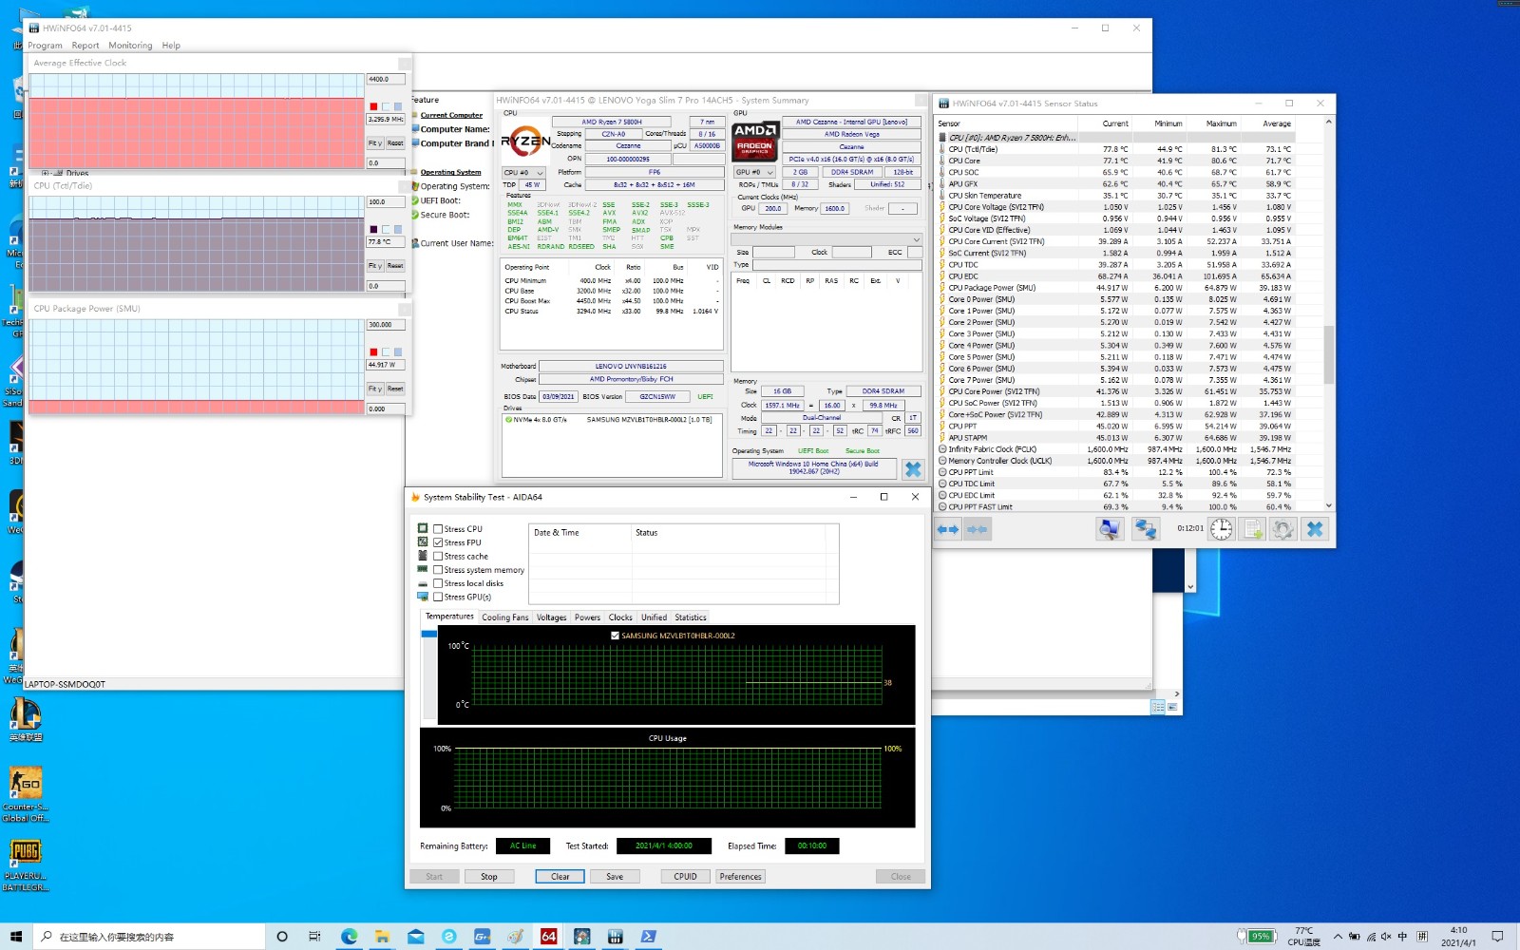
Task: Open the Monitoring menu in HWiNFO64
Action: pyautogui.click(x=130, y=46)
